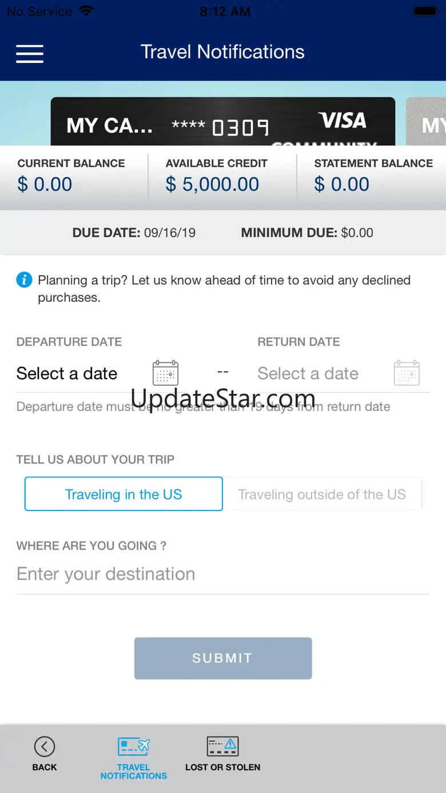Open the Lost or Stolen tab
446x793 pixels.
(x=222, y=755)
